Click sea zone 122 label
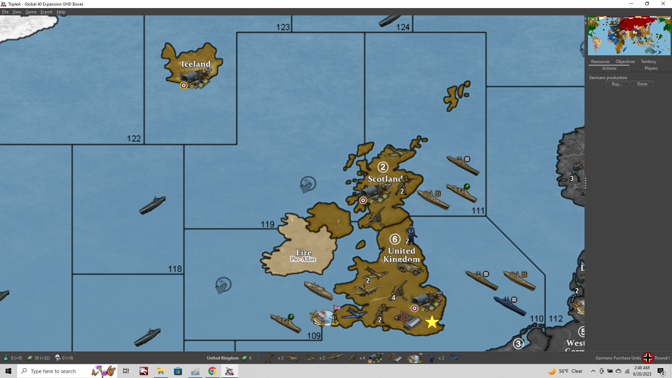 click(x=134, y=139)
